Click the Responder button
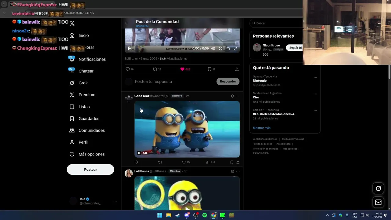Viewport: 391px width, 220px height. pos(228,82)
